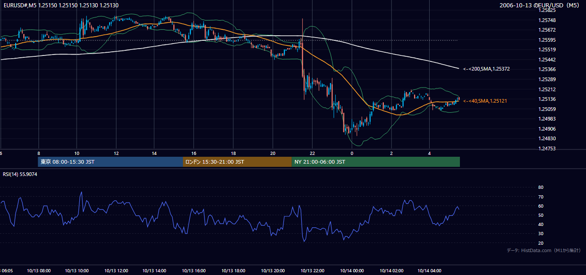This screenshot has height=275, width=586.
Task: Click price axis value 1.25825
Action: 546,10
